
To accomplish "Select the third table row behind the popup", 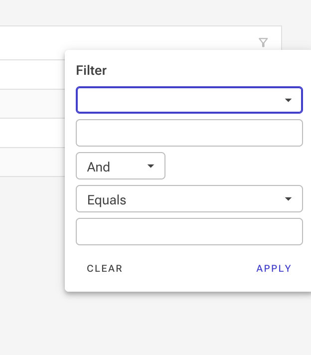I will click(32, 133).
